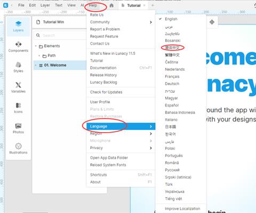Viewport: 256px width, 213px height.
Task: Open the File menu
Action: point(21,5)
